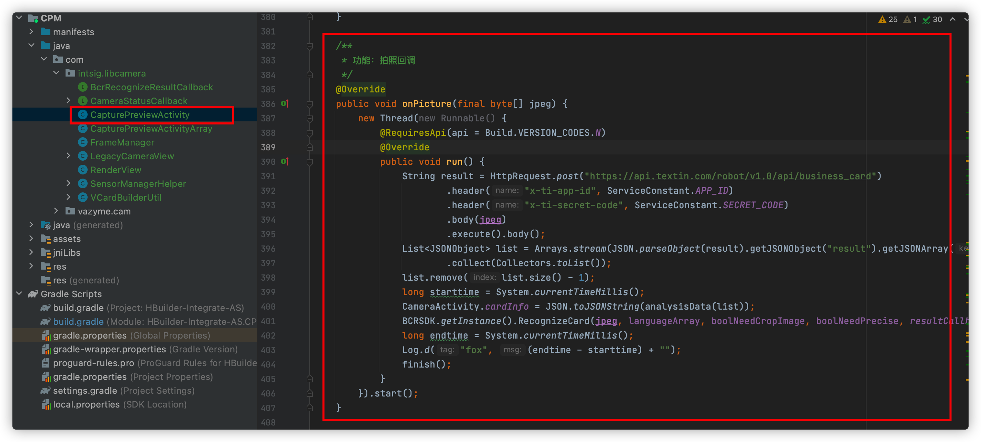
Task: Open CapturePreviewActivityArray file
Action: click(x=151, y=129)
